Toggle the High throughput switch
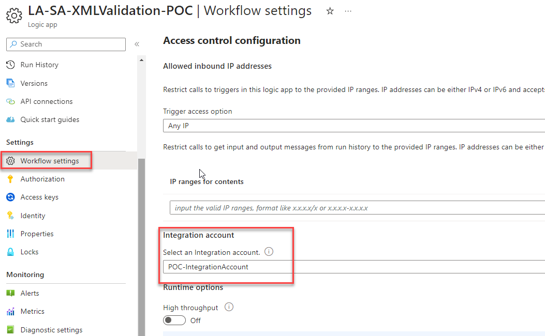Image resolution: width=545 pixels, height=336 pixels. pyautogui.click(x=174, y=320)
